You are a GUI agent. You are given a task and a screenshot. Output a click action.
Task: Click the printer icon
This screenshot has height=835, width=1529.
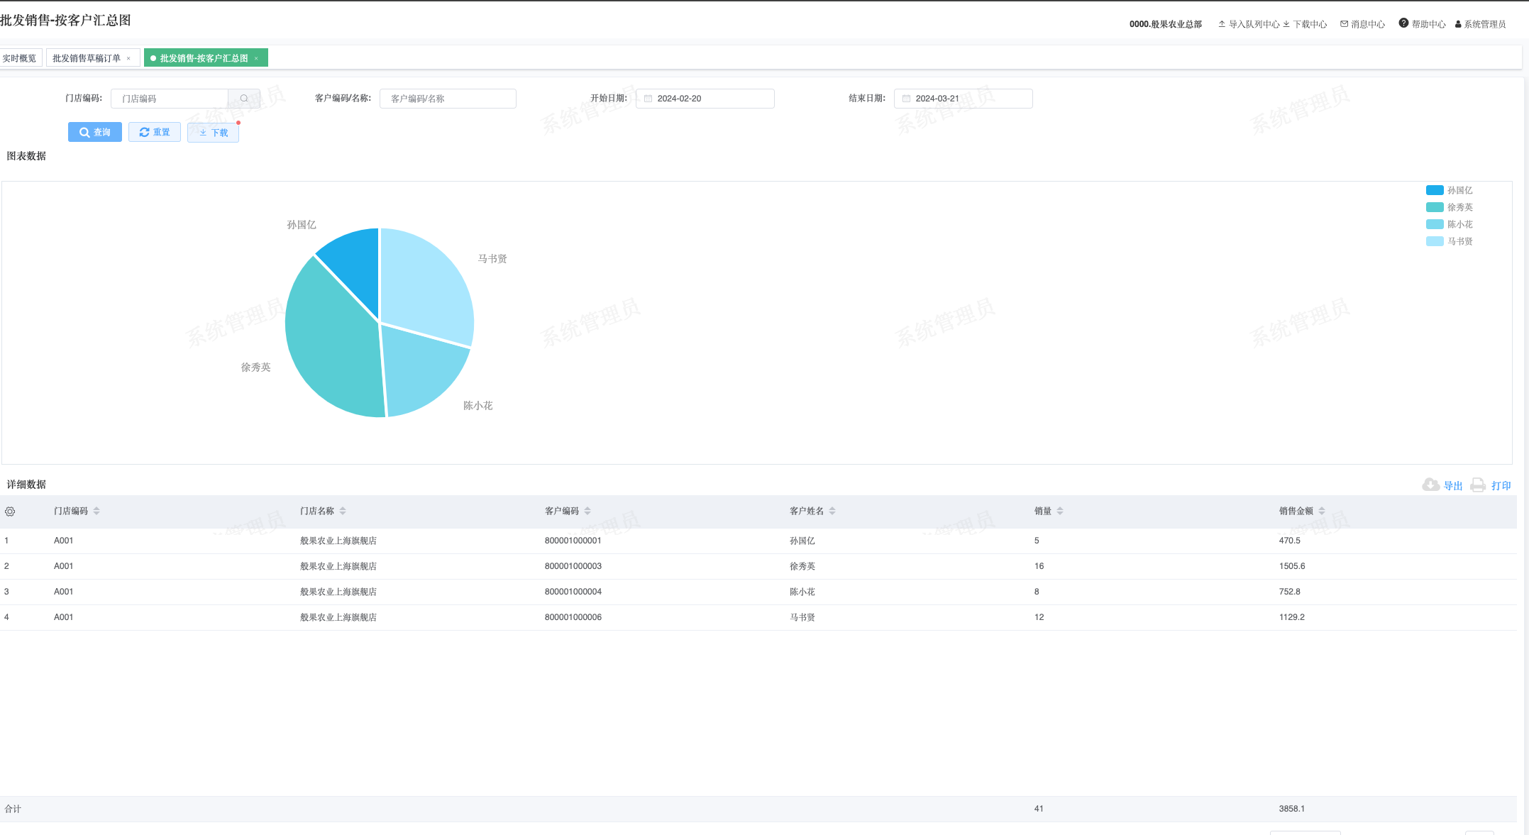[1478, 485]
